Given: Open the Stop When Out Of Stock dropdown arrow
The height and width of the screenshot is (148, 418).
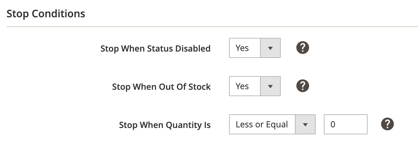Looking at the screenshot, I should click(x=270, y=86).
